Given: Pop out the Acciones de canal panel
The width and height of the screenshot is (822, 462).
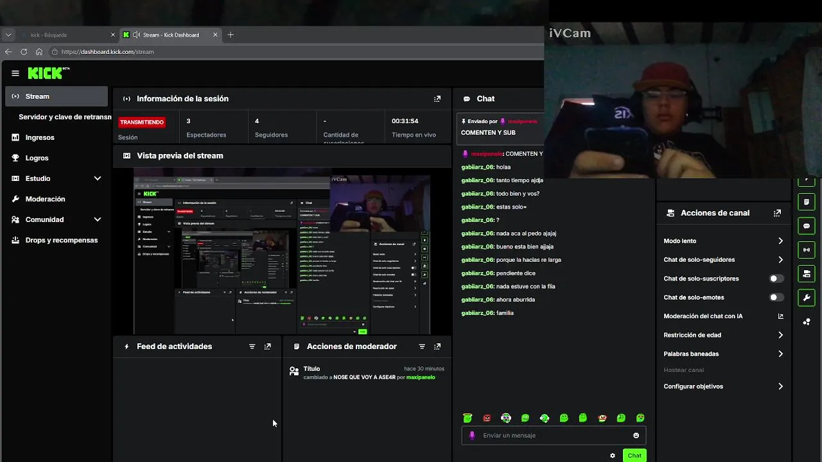Looking at the screenshot, I should [777, 213].
